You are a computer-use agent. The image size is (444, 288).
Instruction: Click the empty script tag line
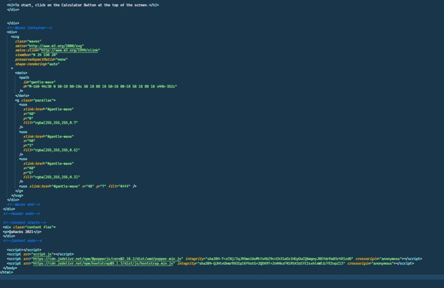24,250
